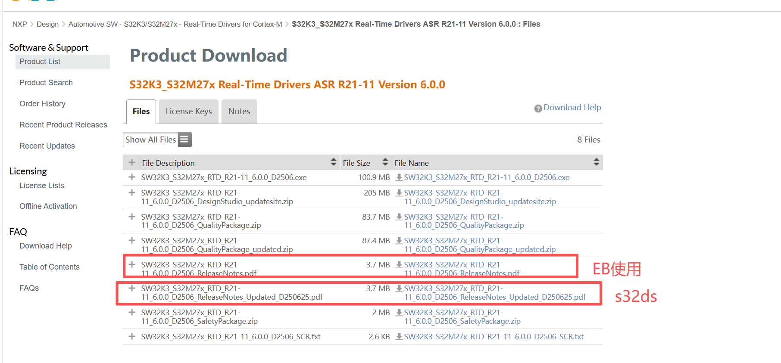Image resolution: width=781 pixels, height=363 pixels.
Task: Open License Lists under Licensing
Action: click(42, 186)
